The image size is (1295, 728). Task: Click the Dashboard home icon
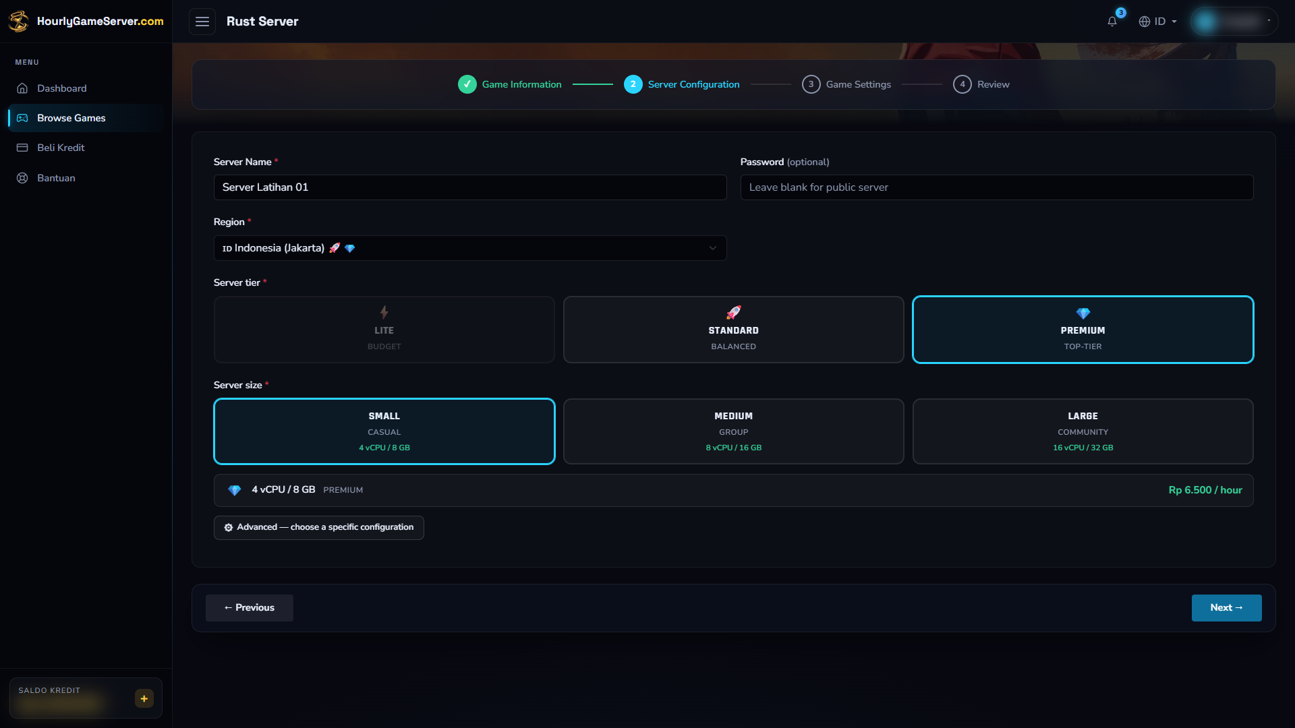click(22, 88)
